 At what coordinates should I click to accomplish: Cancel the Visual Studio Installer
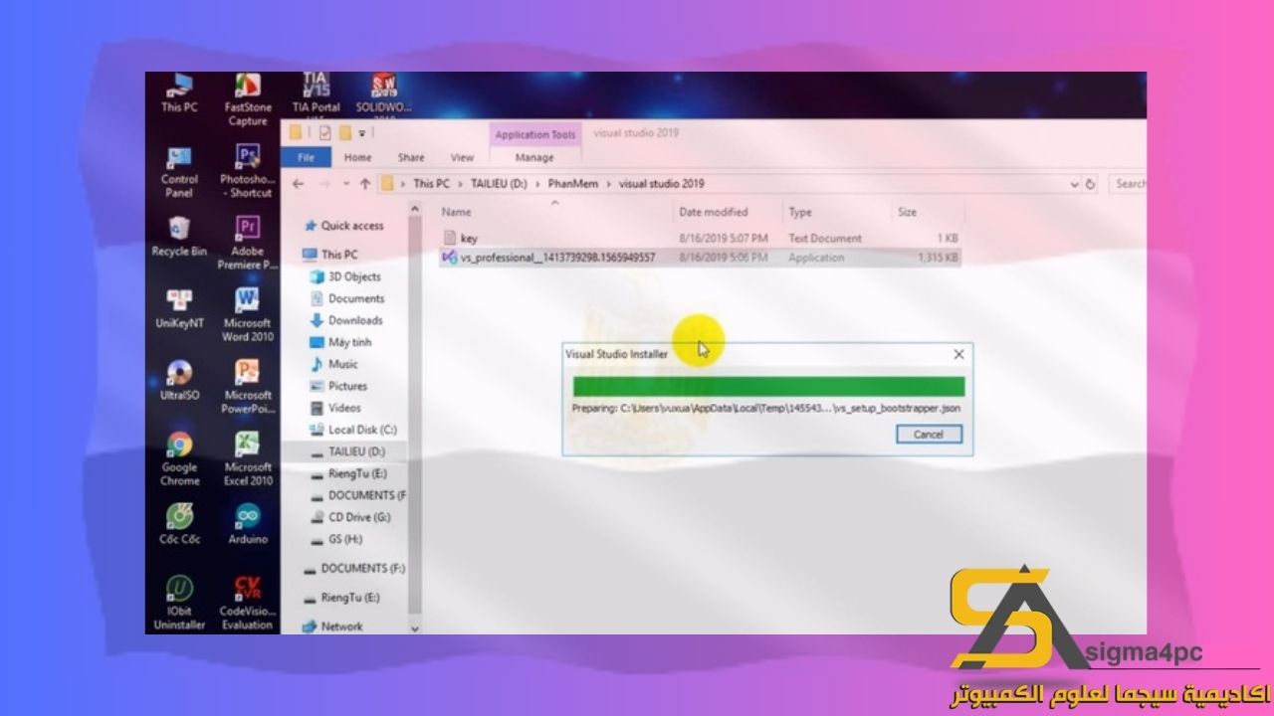pos(928,434)
